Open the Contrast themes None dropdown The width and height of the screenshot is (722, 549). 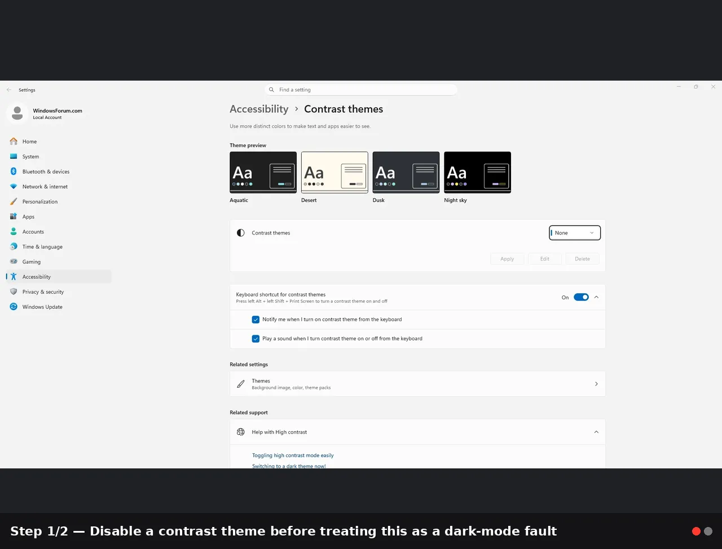coord(575,233)
